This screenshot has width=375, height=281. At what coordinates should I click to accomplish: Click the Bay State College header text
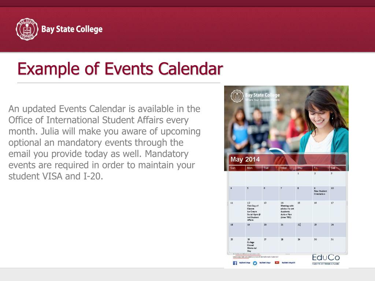72,29
